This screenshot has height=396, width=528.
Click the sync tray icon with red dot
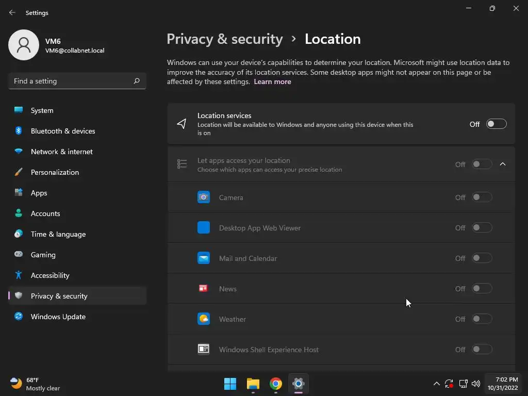click(449, 384)
